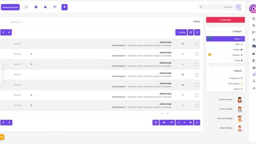Open the chat bubble icon in the header

(36, 7)
